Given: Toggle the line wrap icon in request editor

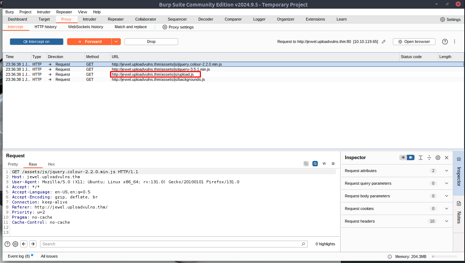Looking at the screenshot, I should (x=315, y=163).
